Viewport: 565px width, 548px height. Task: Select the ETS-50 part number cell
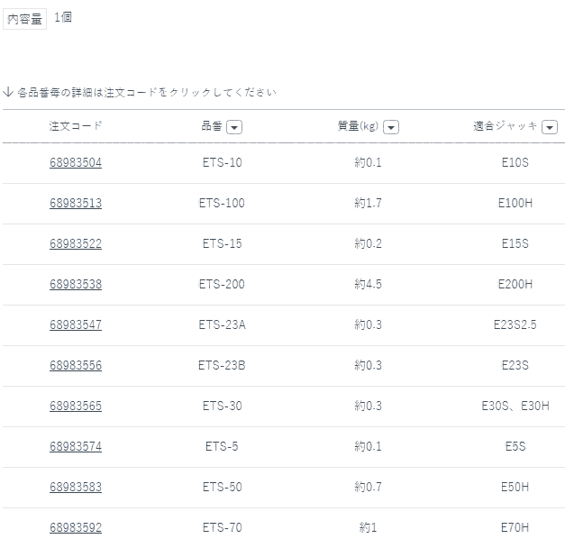[222, 488]
